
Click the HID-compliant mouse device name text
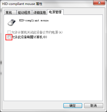(x=34, y=21)
